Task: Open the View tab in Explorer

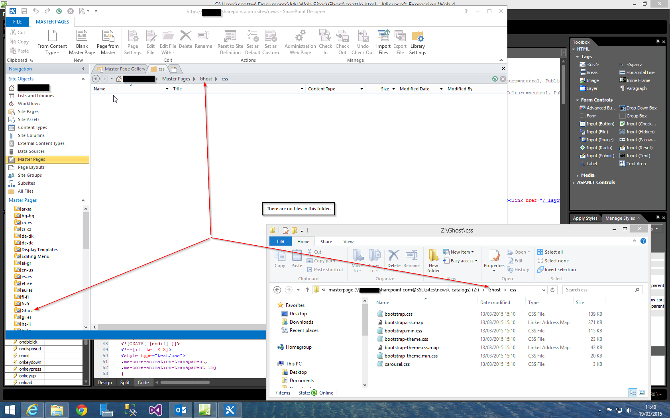Action: tap(348, 242)
